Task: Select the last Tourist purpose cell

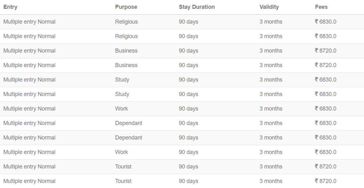Action: tap(123, 181)
